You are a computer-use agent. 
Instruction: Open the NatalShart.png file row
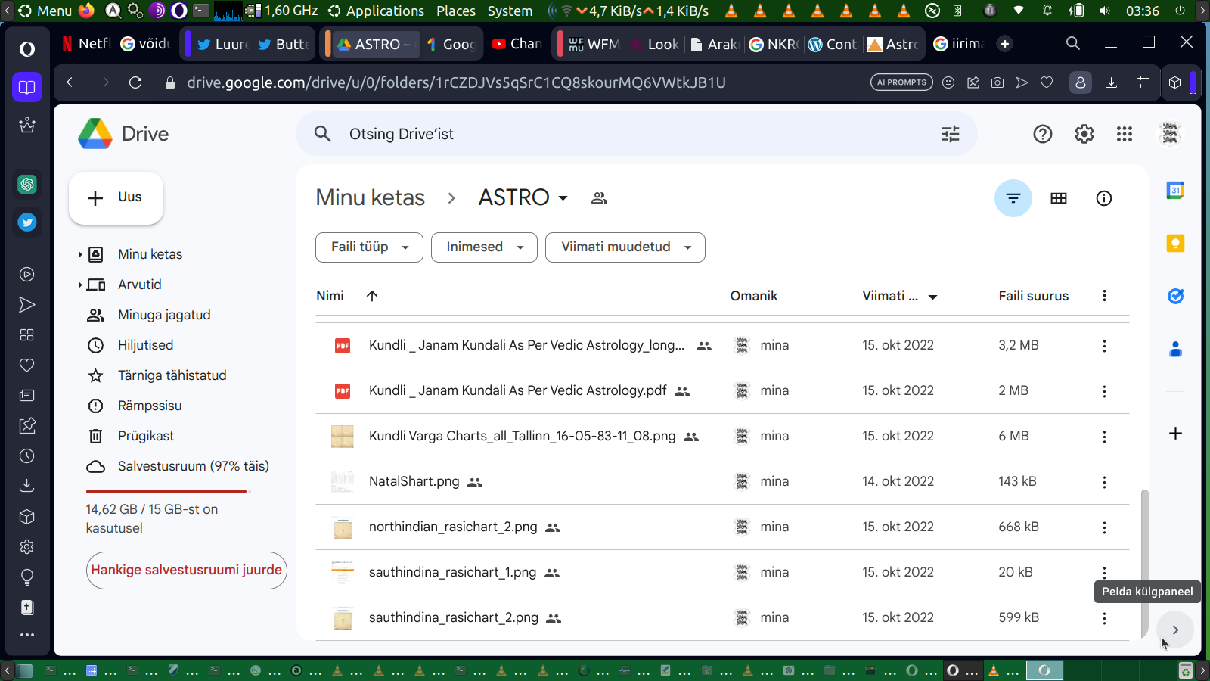click(414, 481)
